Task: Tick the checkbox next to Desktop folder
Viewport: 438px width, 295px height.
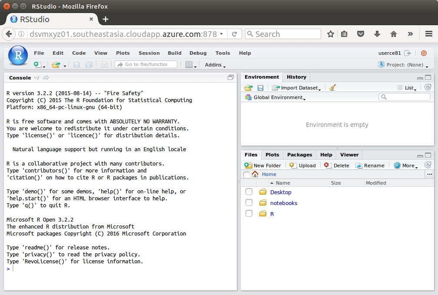Action: pos(249,192)
